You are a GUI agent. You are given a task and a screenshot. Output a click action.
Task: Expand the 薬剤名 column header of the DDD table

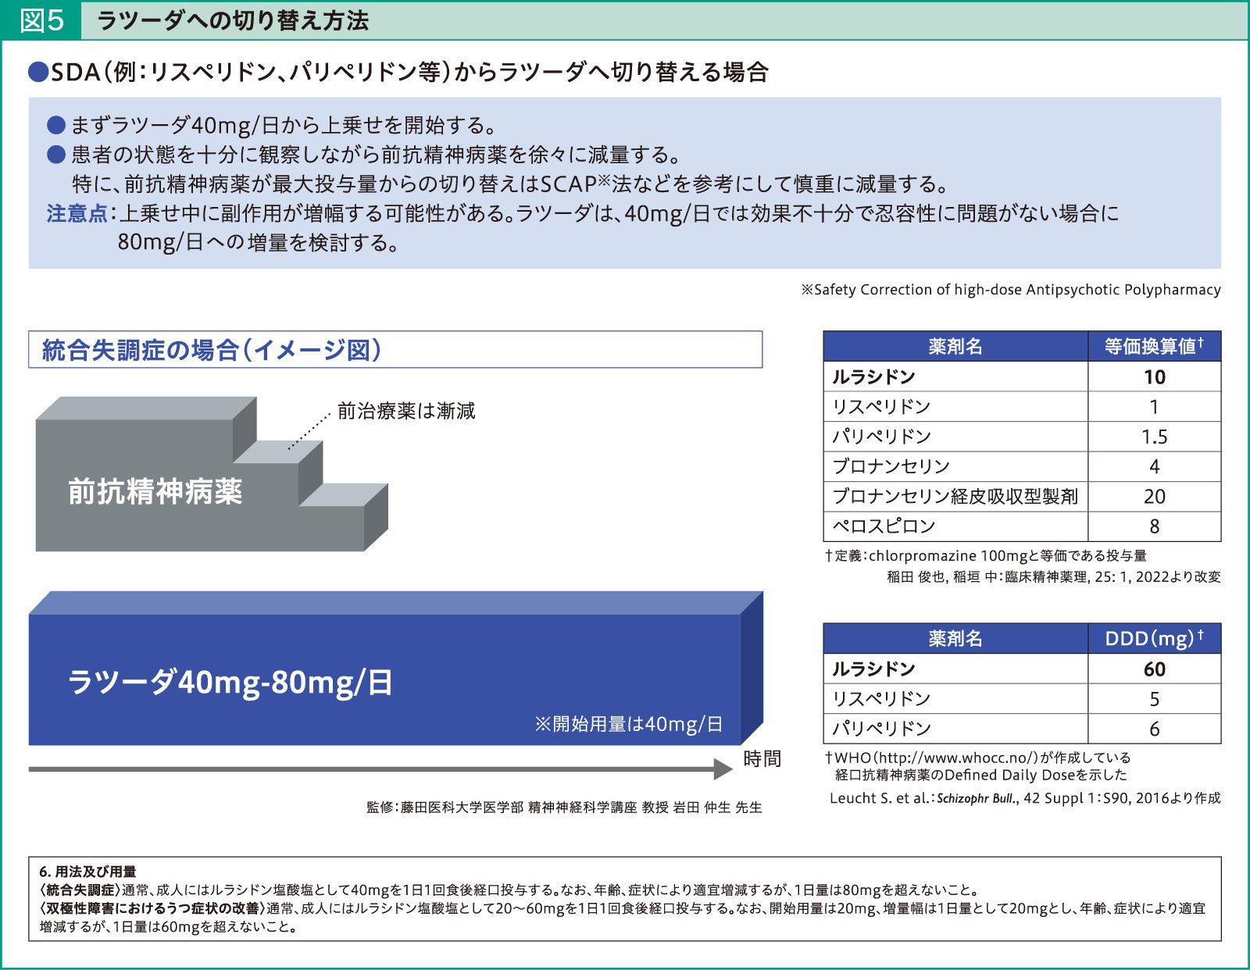(955, 638)
